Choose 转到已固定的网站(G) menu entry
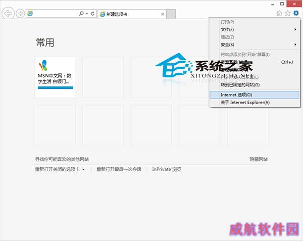Screen dimensions: 303x241 coord(255,85)
